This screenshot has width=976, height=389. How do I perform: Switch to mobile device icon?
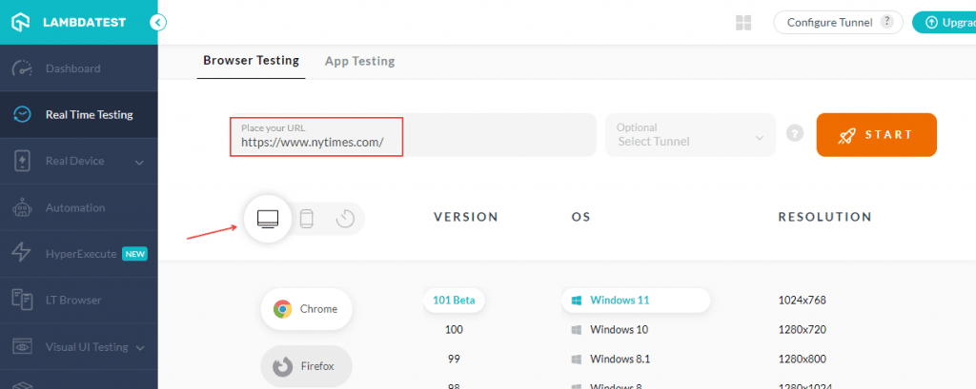[307, 219]
